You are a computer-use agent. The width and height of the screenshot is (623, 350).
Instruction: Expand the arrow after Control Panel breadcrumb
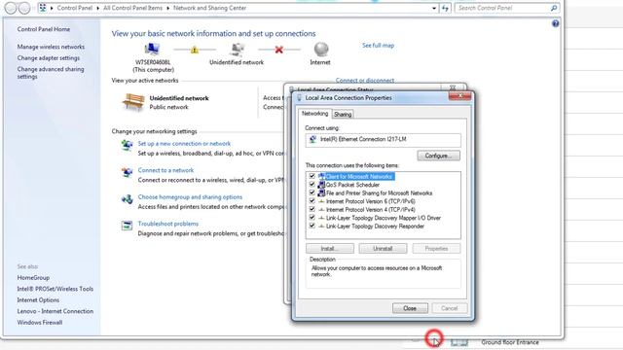[x=97, y=8]
